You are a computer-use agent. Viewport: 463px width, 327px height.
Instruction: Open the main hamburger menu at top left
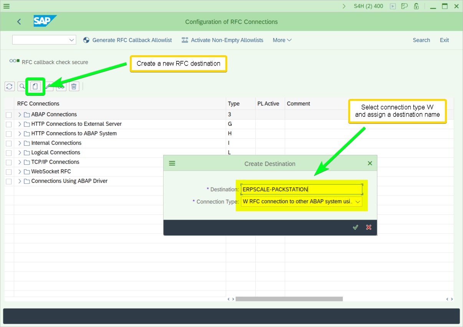[x=7, y=6]
